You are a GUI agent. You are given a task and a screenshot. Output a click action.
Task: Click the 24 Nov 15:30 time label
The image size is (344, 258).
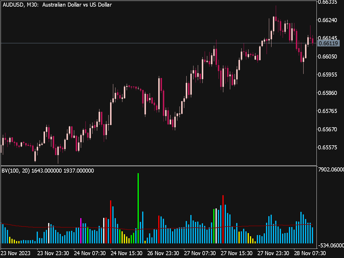point(126,253)
